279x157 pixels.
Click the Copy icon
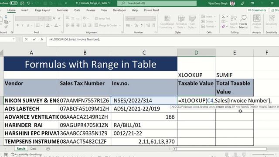[6, 22]
